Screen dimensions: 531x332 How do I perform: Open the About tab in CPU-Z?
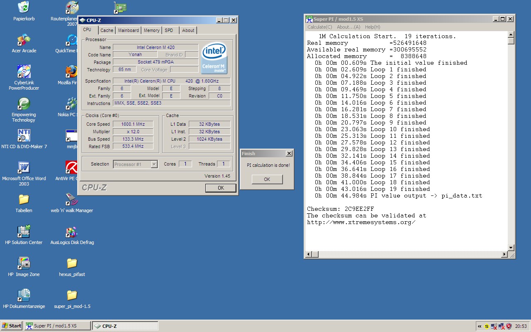point(188,30)
